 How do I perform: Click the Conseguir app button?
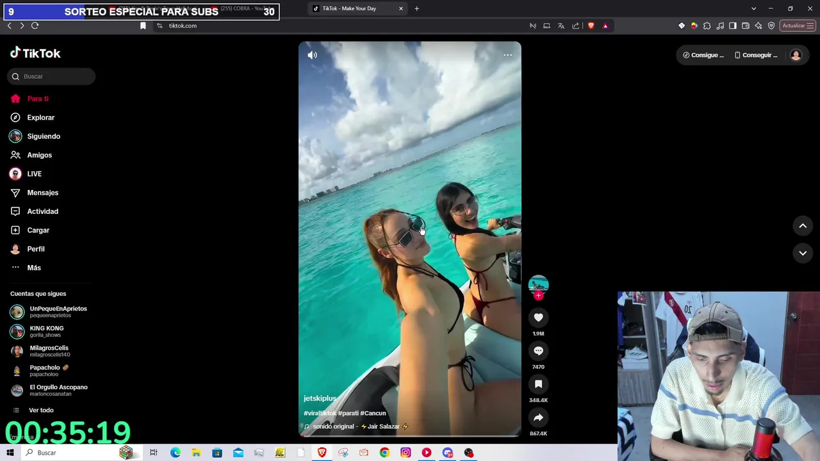[x=756, y=55]
